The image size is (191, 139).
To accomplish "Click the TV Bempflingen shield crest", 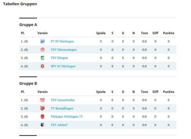I will 42,108.
